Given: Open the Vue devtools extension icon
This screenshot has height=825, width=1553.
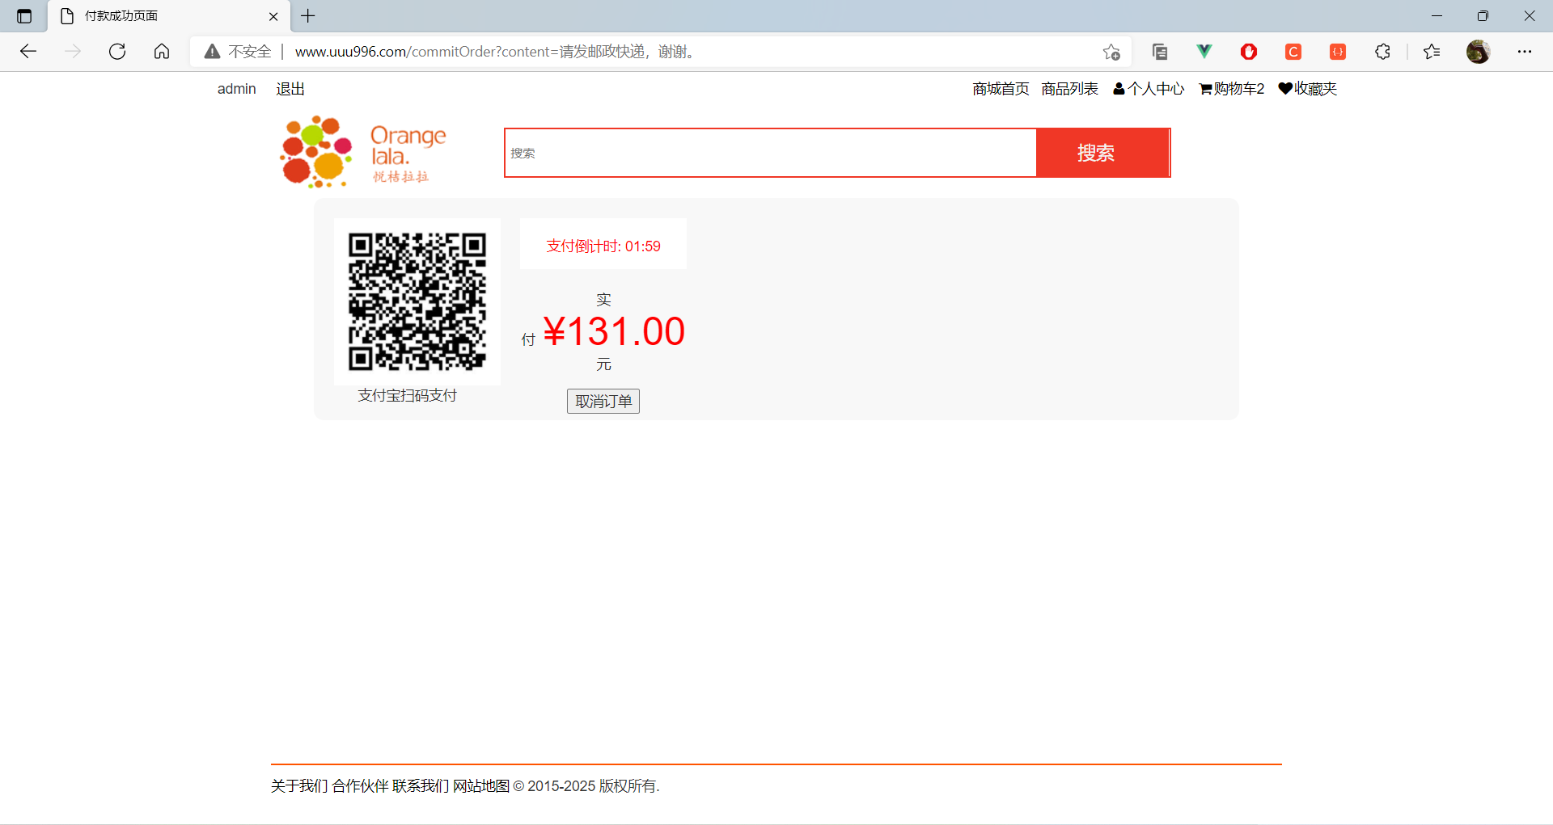Looking at the screenshot, I should pos(1204,52).
